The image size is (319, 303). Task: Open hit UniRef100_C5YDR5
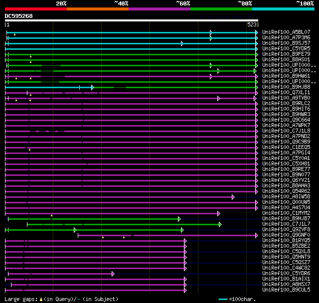286,49
